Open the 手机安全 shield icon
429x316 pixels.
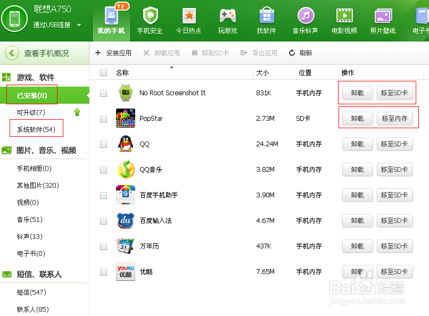click(150, 16)
